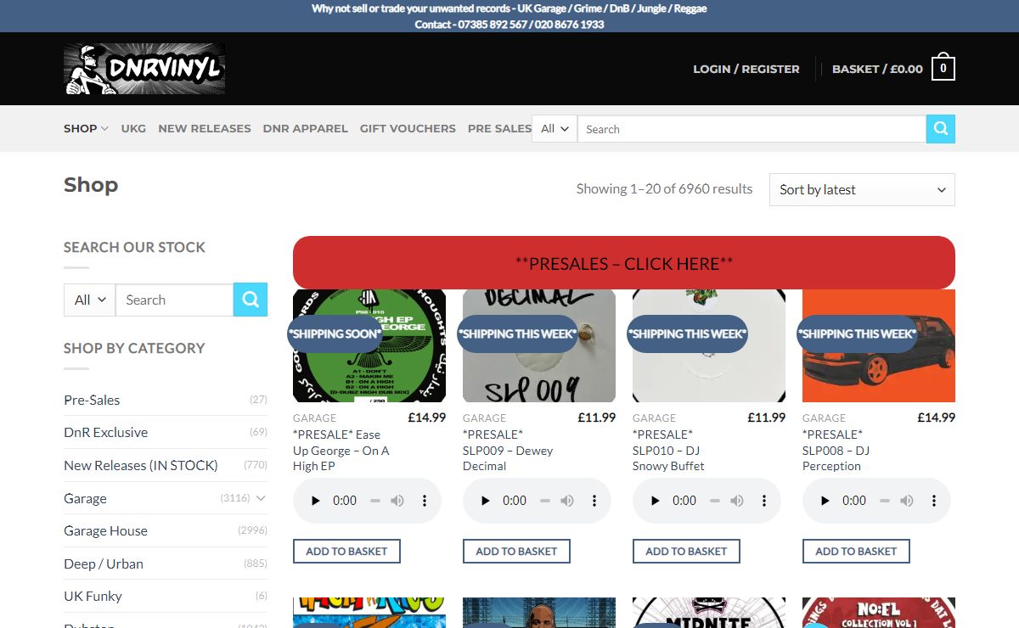Mute the SLP009 Dewey Decimal audio player
This screenshot has height=628, width=1019.
[x=567, y=501]
